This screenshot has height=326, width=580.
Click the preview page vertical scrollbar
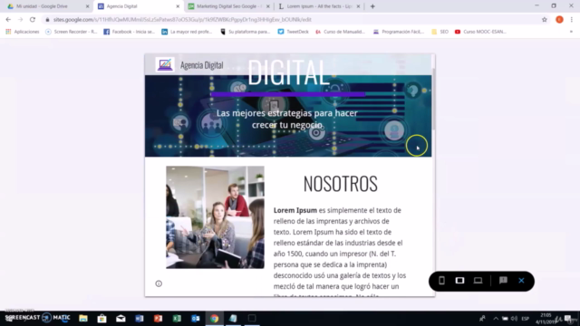433,100
